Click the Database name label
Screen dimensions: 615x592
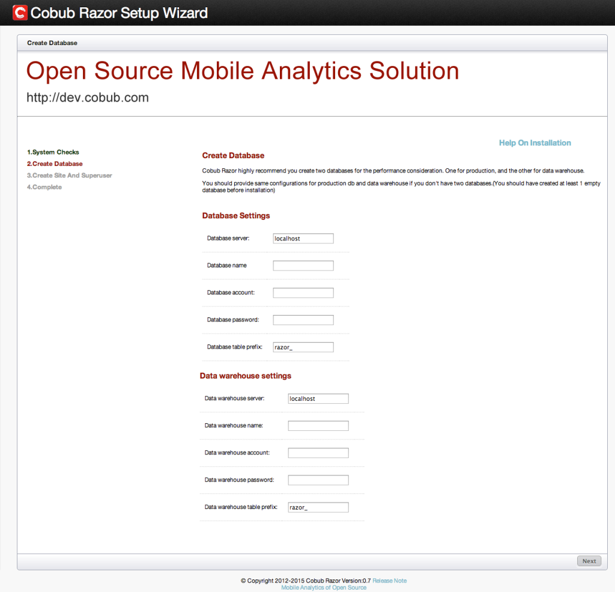226,266
